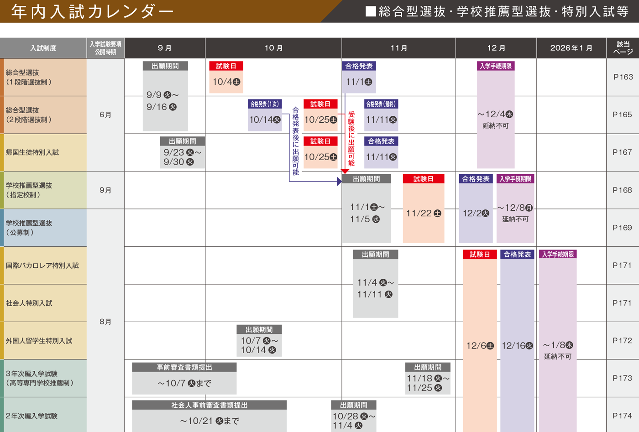Click page reference P163
Screen dimensions: 639x432
pos(623,77)
